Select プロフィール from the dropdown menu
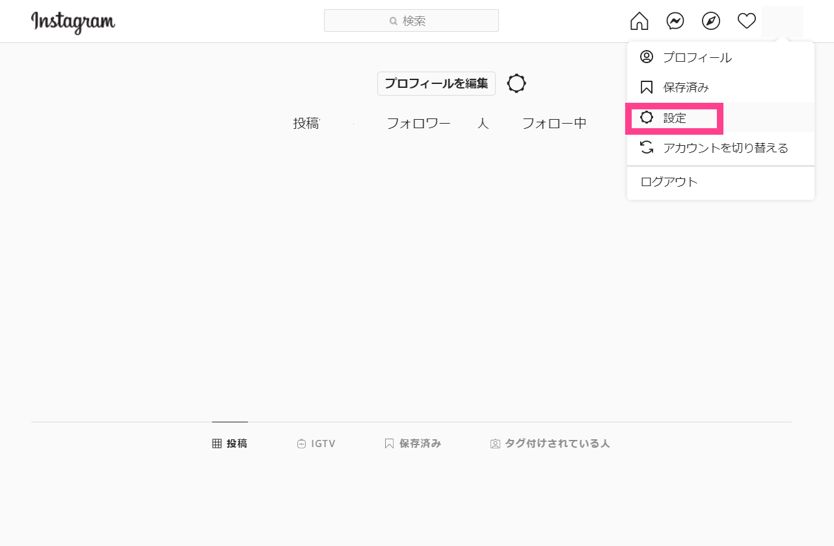834x546 pixels. click(721, 57)
